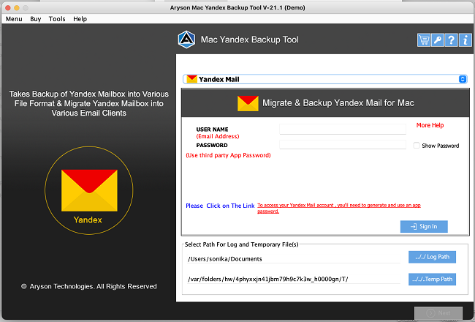This screenshot has width=475, height=322.
Task: Click the key activation icon
Action: [x=438, y=40]
